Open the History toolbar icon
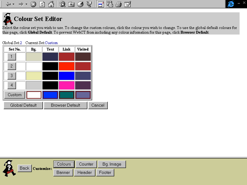 [80, 4]
